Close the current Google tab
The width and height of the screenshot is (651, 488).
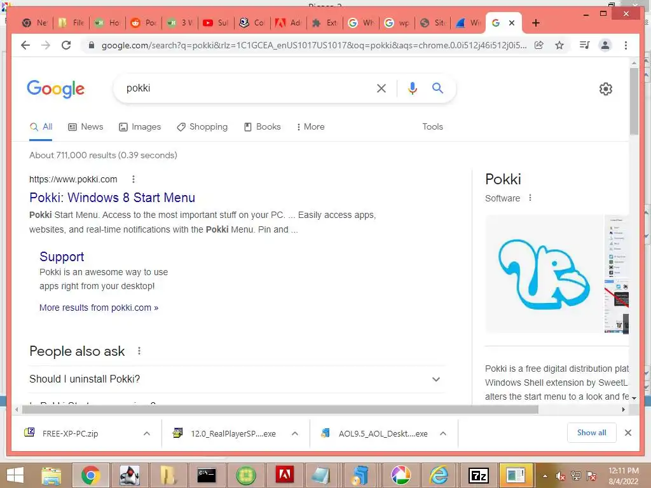coord(512,23)
